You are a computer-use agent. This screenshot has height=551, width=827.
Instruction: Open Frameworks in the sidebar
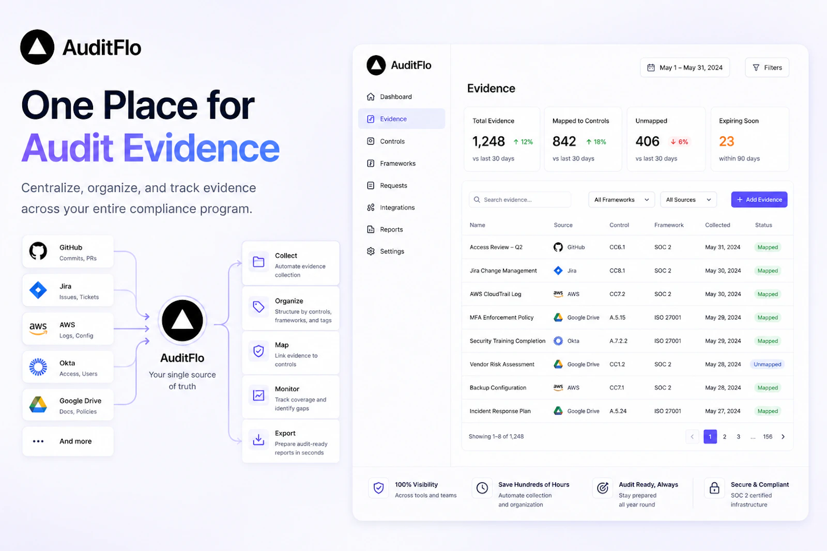[402, 163]
